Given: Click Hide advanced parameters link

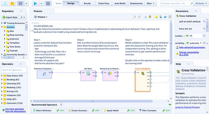Looking at the screenshot, I should pos(192,48).
